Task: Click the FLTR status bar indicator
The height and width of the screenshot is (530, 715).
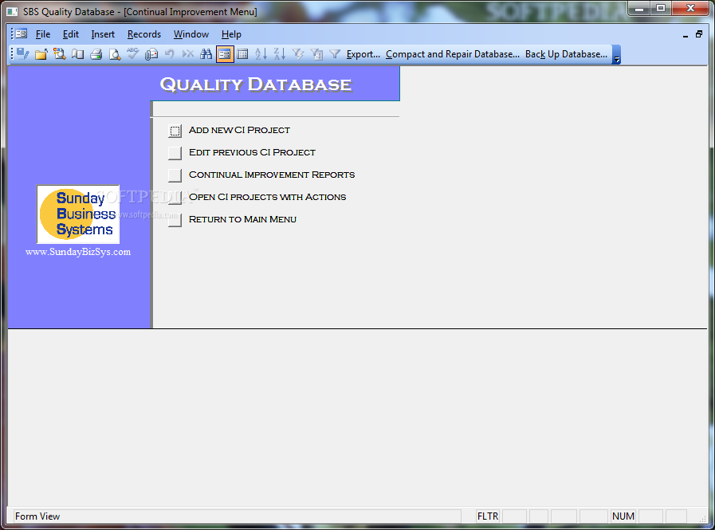Action: click(x=488, y=516)
